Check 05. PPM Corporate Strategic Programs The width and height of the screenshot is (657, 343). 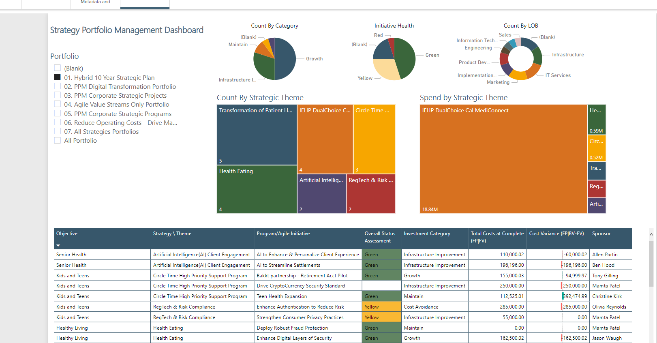coord(57,113)
